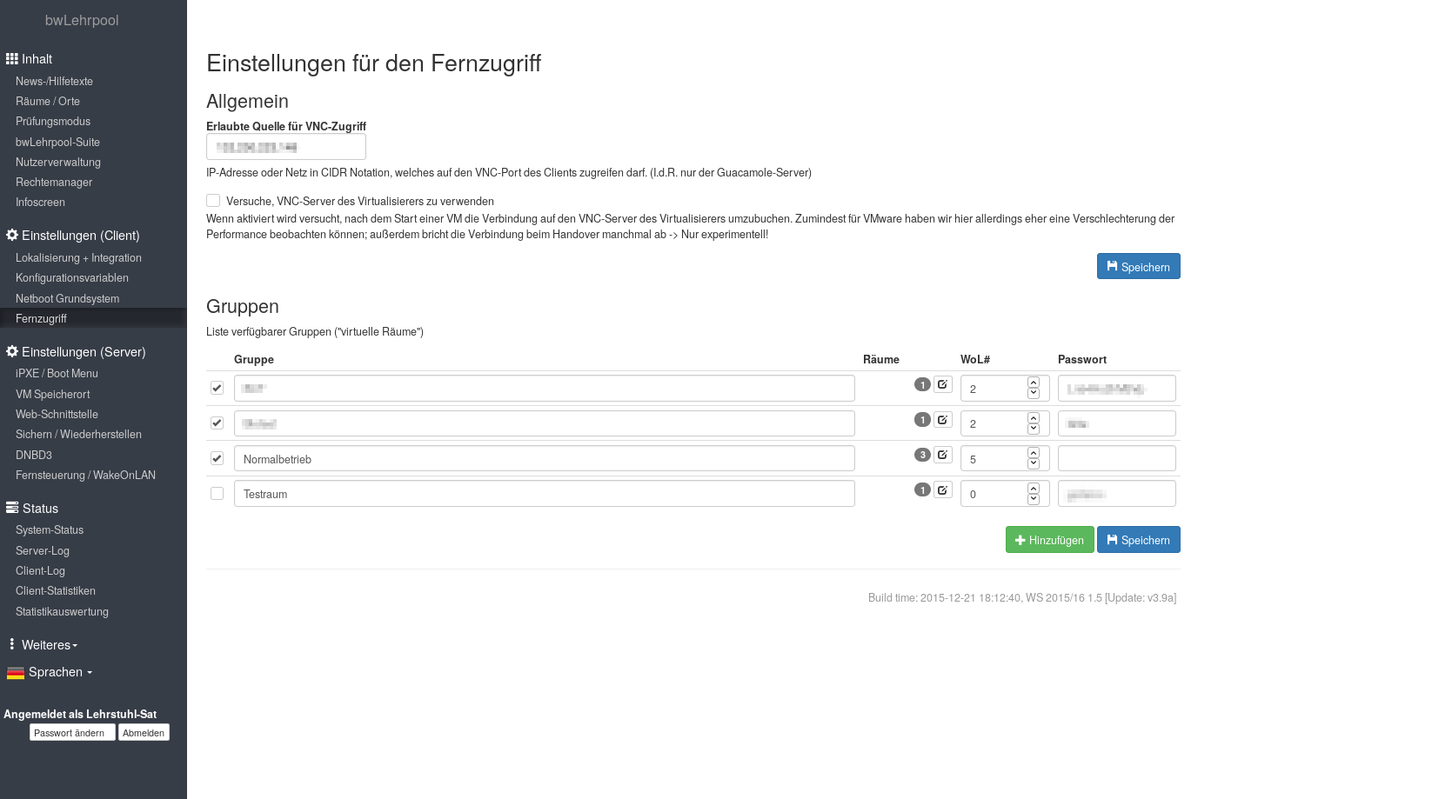Decrease the WoL# value for Testraum
The height and width of the screenshot is (799, 1432).
point(1034,499)
